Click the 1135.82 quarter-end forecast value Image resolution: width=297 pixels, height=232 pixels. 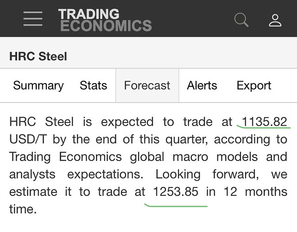(264, 122)
